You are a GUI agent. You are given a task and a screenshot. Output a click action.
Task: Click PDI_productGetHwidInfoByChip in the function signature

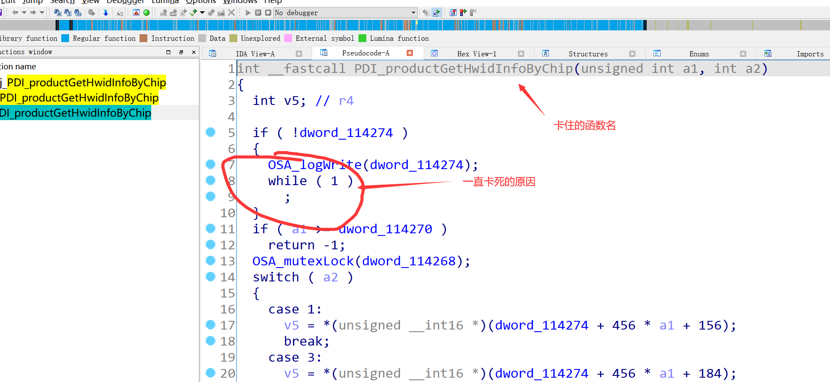pos(464,69)
